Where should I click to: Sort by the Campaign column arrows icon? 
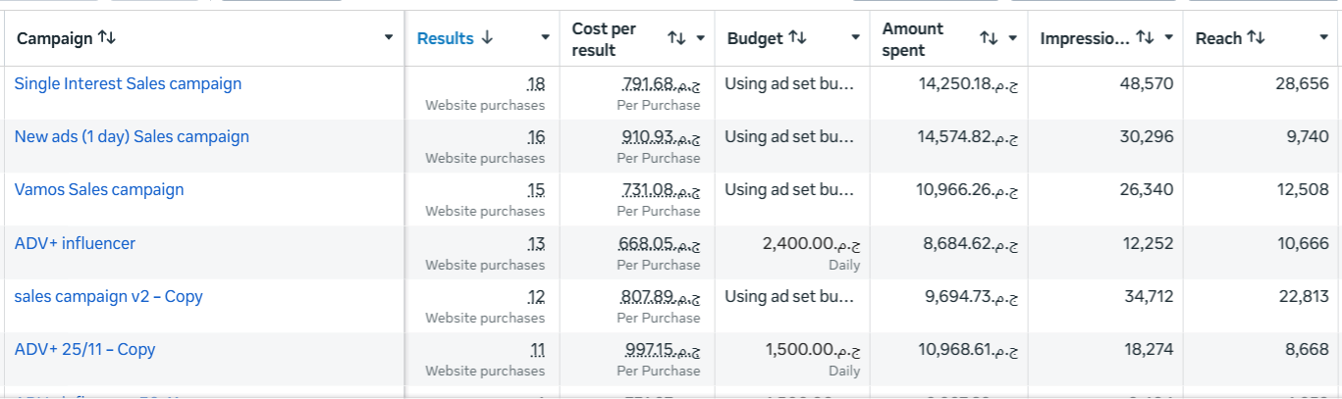coord(107,38)
